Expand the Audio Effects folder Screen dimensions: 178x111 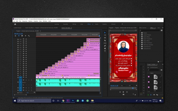[140, 37]
